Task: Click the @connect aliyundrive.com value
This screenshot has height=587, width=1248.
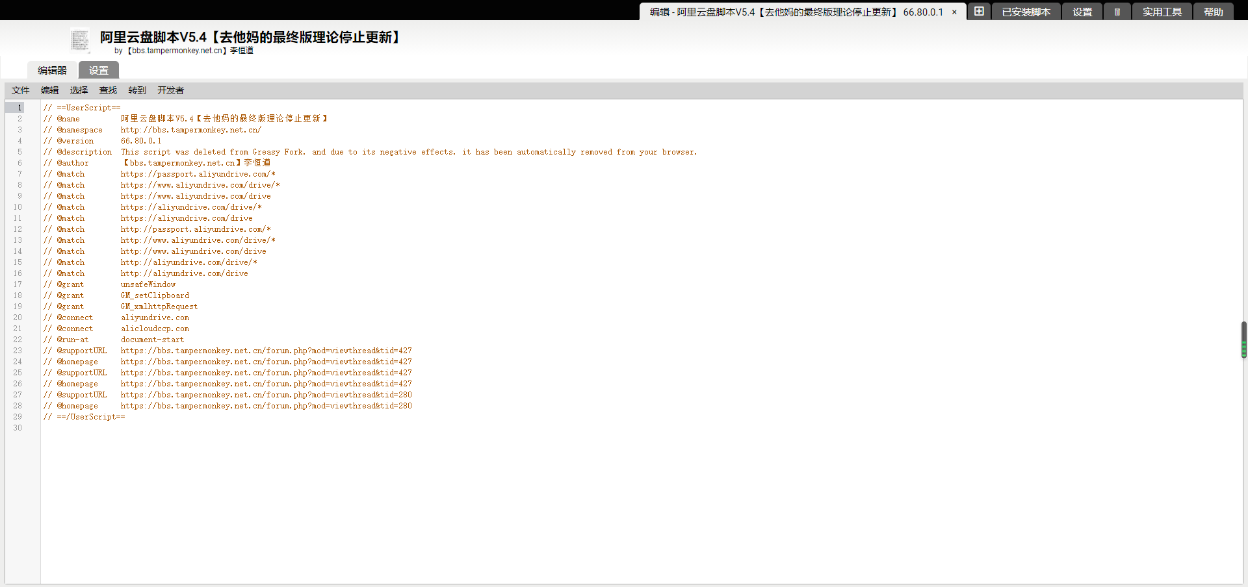Action: tap(155, 318)
